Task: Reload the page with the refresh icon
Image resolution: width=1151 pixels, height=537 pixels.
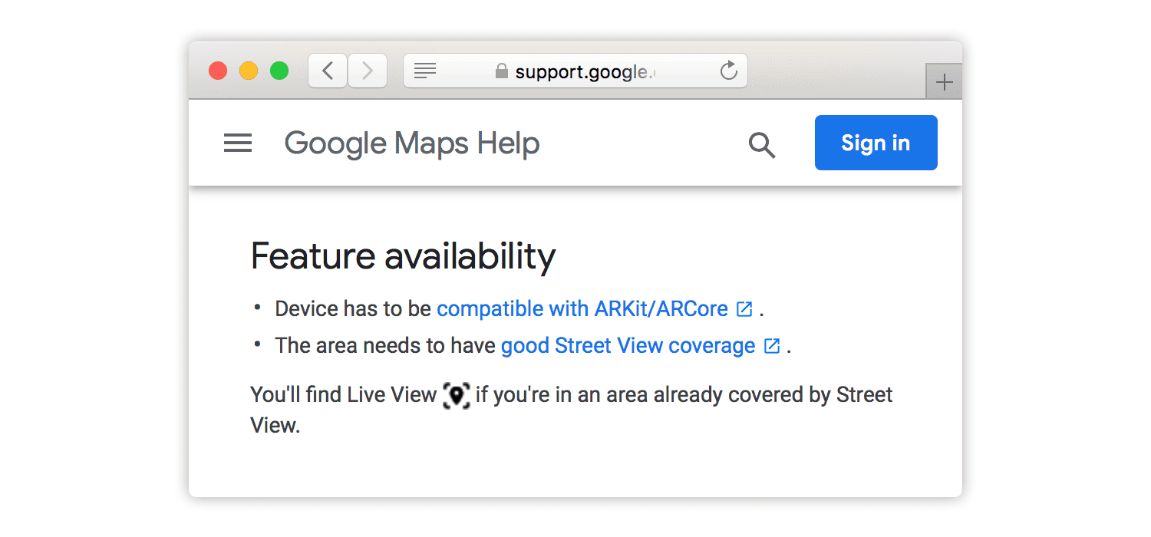Action: pos(729,71)
